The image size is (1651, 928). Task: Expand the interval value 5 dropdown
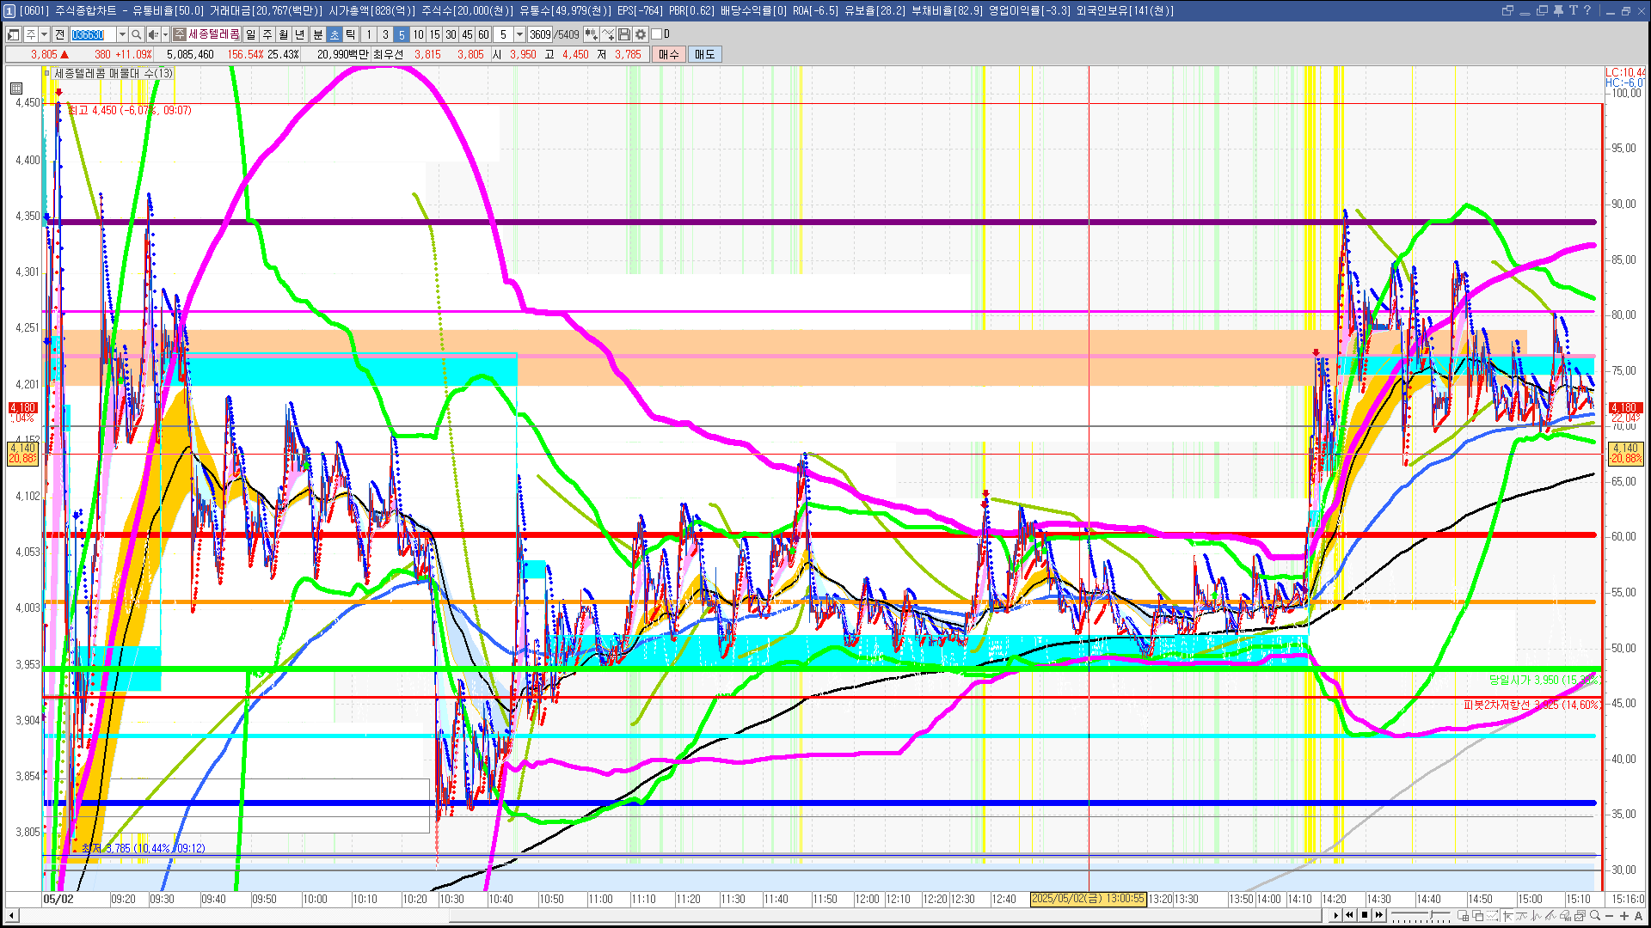[x=519, y=34]
